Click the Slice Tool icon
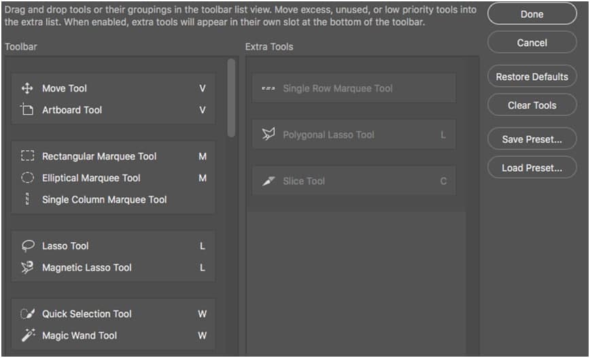The height and width of the screenshot is (358, 590). click(x=268, y=181)
